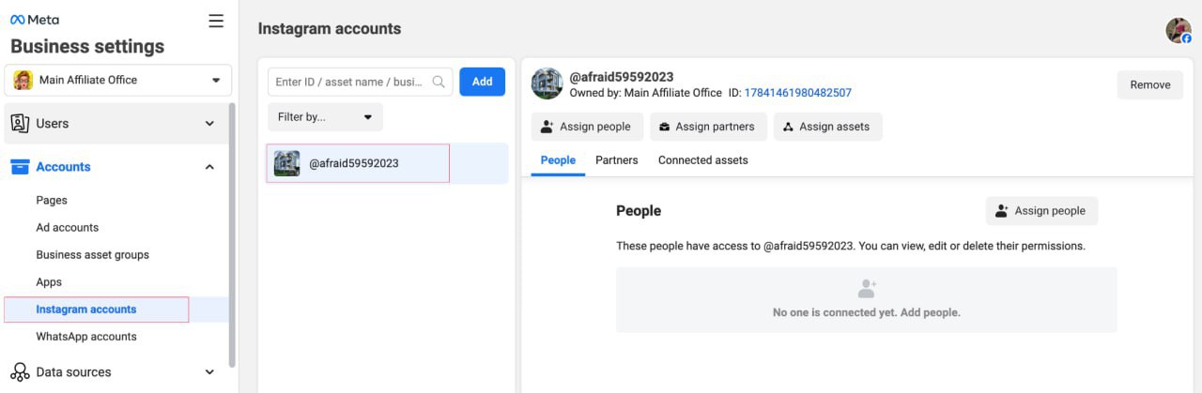1202x393 pixels.
Task: Click the Assign partners button
Action: click(708, 127)
